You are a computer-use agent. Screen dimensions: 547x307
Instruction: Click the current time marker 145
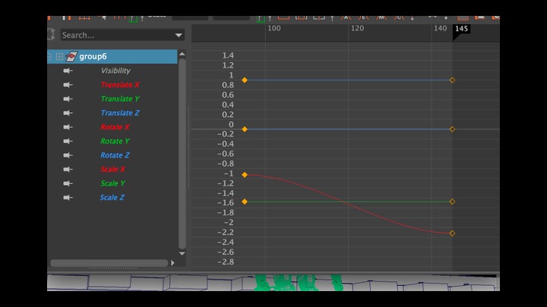coord(461,29)
